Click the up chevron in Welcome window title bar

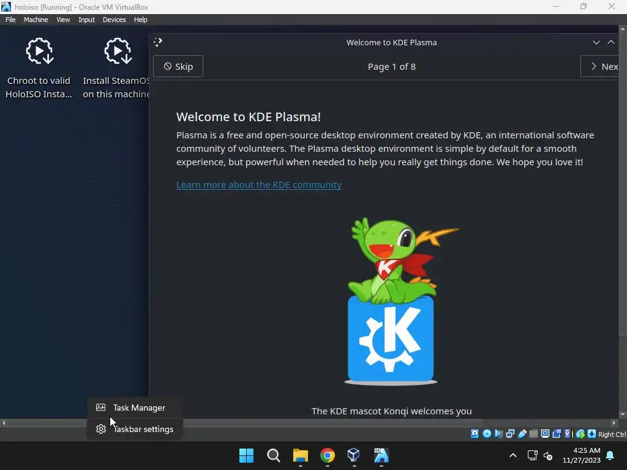point(611,42)
